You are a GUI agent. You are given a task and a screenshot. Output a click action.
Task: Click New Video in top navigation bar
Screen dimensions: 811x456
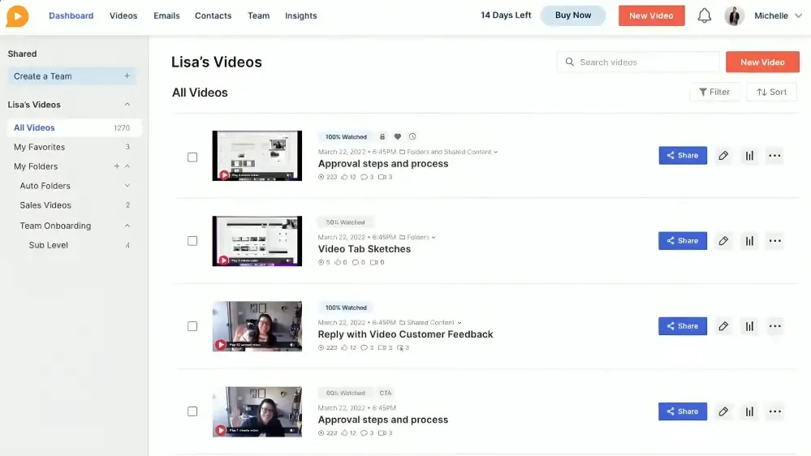click(651, 15)
